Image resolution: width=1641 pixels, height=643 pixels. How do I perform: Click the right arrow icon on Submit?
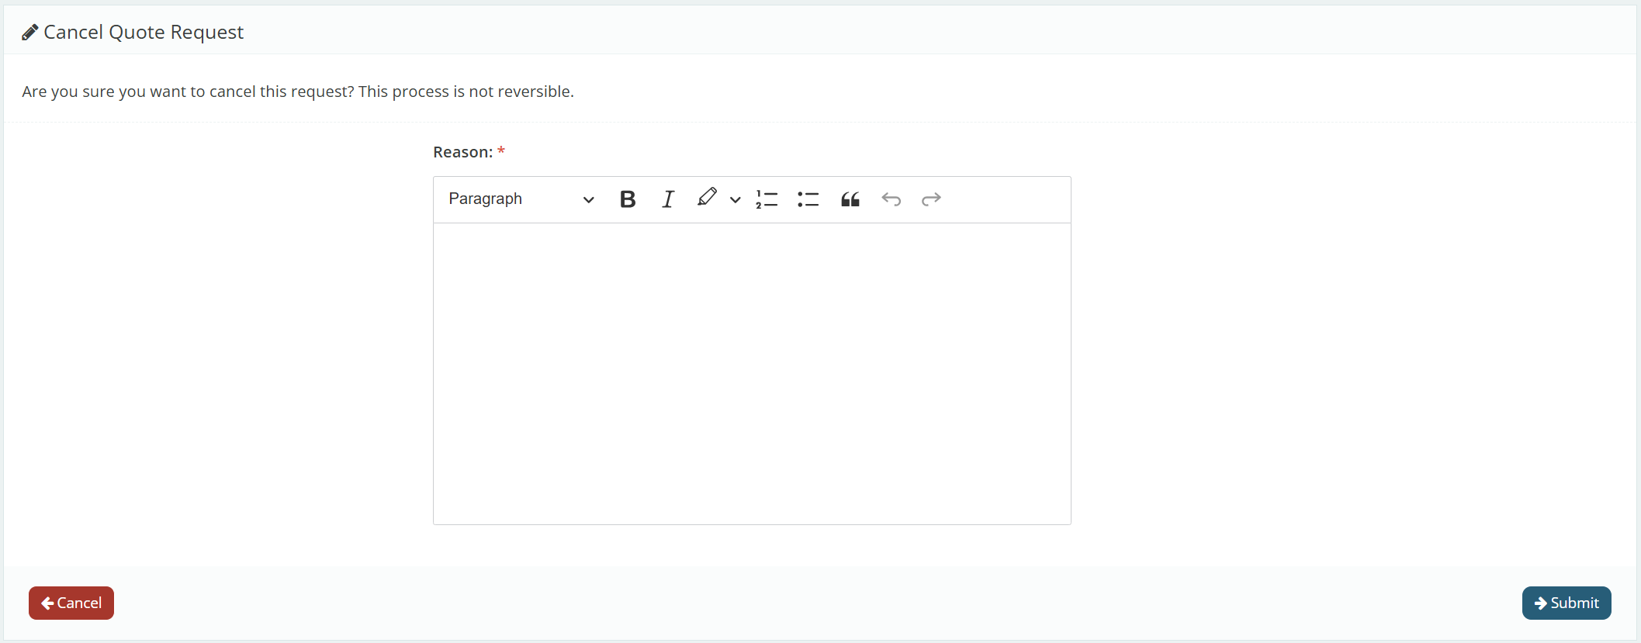pyautogui.click(x=1540, y=603)
